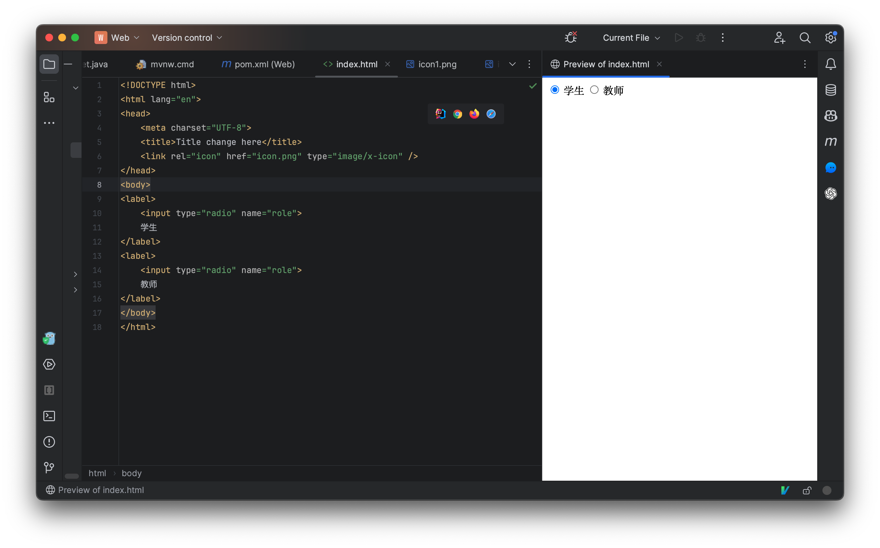Debug the current file
The image size is (880, 548).
pos(700,38)
